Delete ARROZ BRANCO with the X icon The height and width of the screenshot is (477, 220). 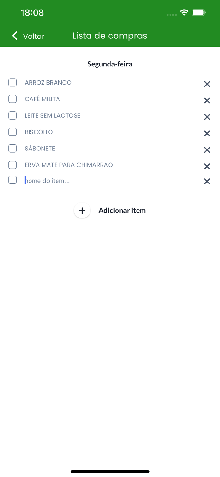pos(207,84)
